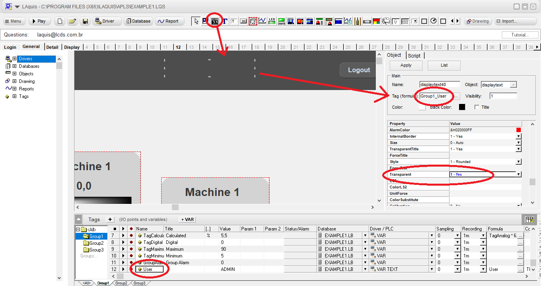Image resolution: width=541 pixels, height=286 pixels.
Task: Click the tags grid layout icon
Action: tap(530, 219)
